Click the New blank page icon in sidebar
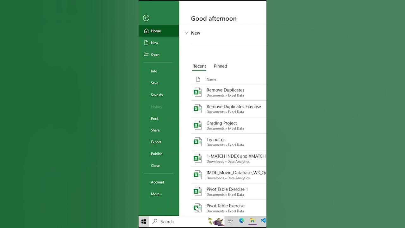 pos(146,42)
